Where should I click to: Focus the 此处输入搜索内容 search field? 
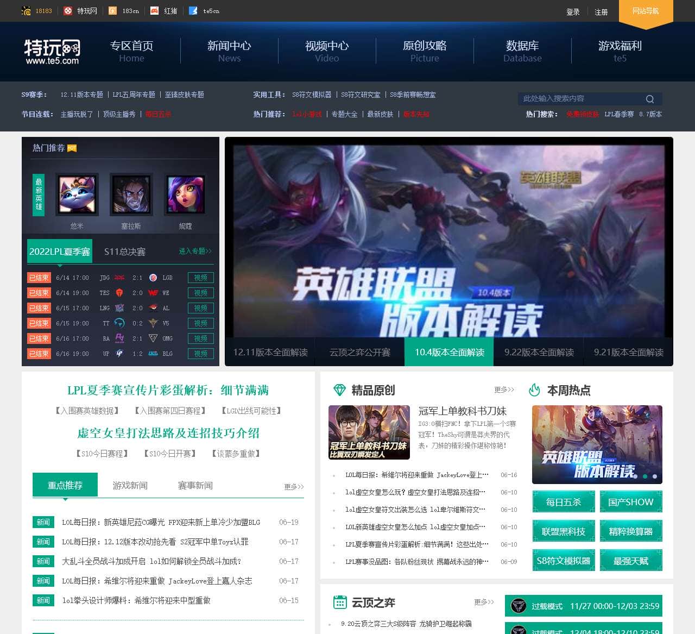pyautogui.click(x=581, y=99)
